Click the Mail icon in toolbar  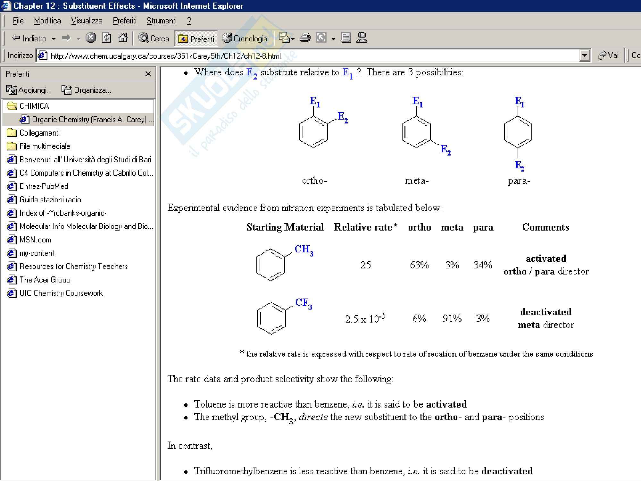[285, 38]
